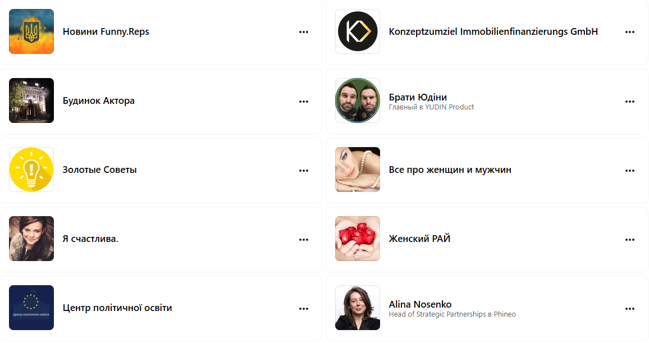
Task: Click more options beside Золотые Советы
Action: click(304, 171)
